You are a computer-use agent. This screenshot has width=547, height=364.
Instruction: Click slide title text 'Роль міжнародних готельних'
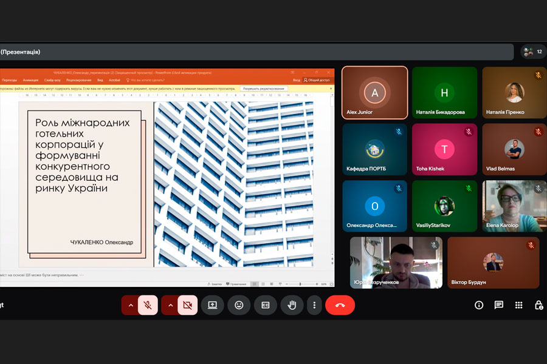click(x=82, y=128)
